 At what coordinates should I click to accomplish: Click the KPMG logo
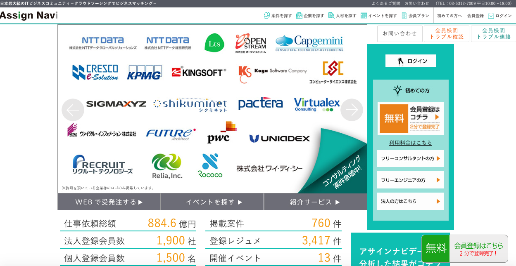144,72
